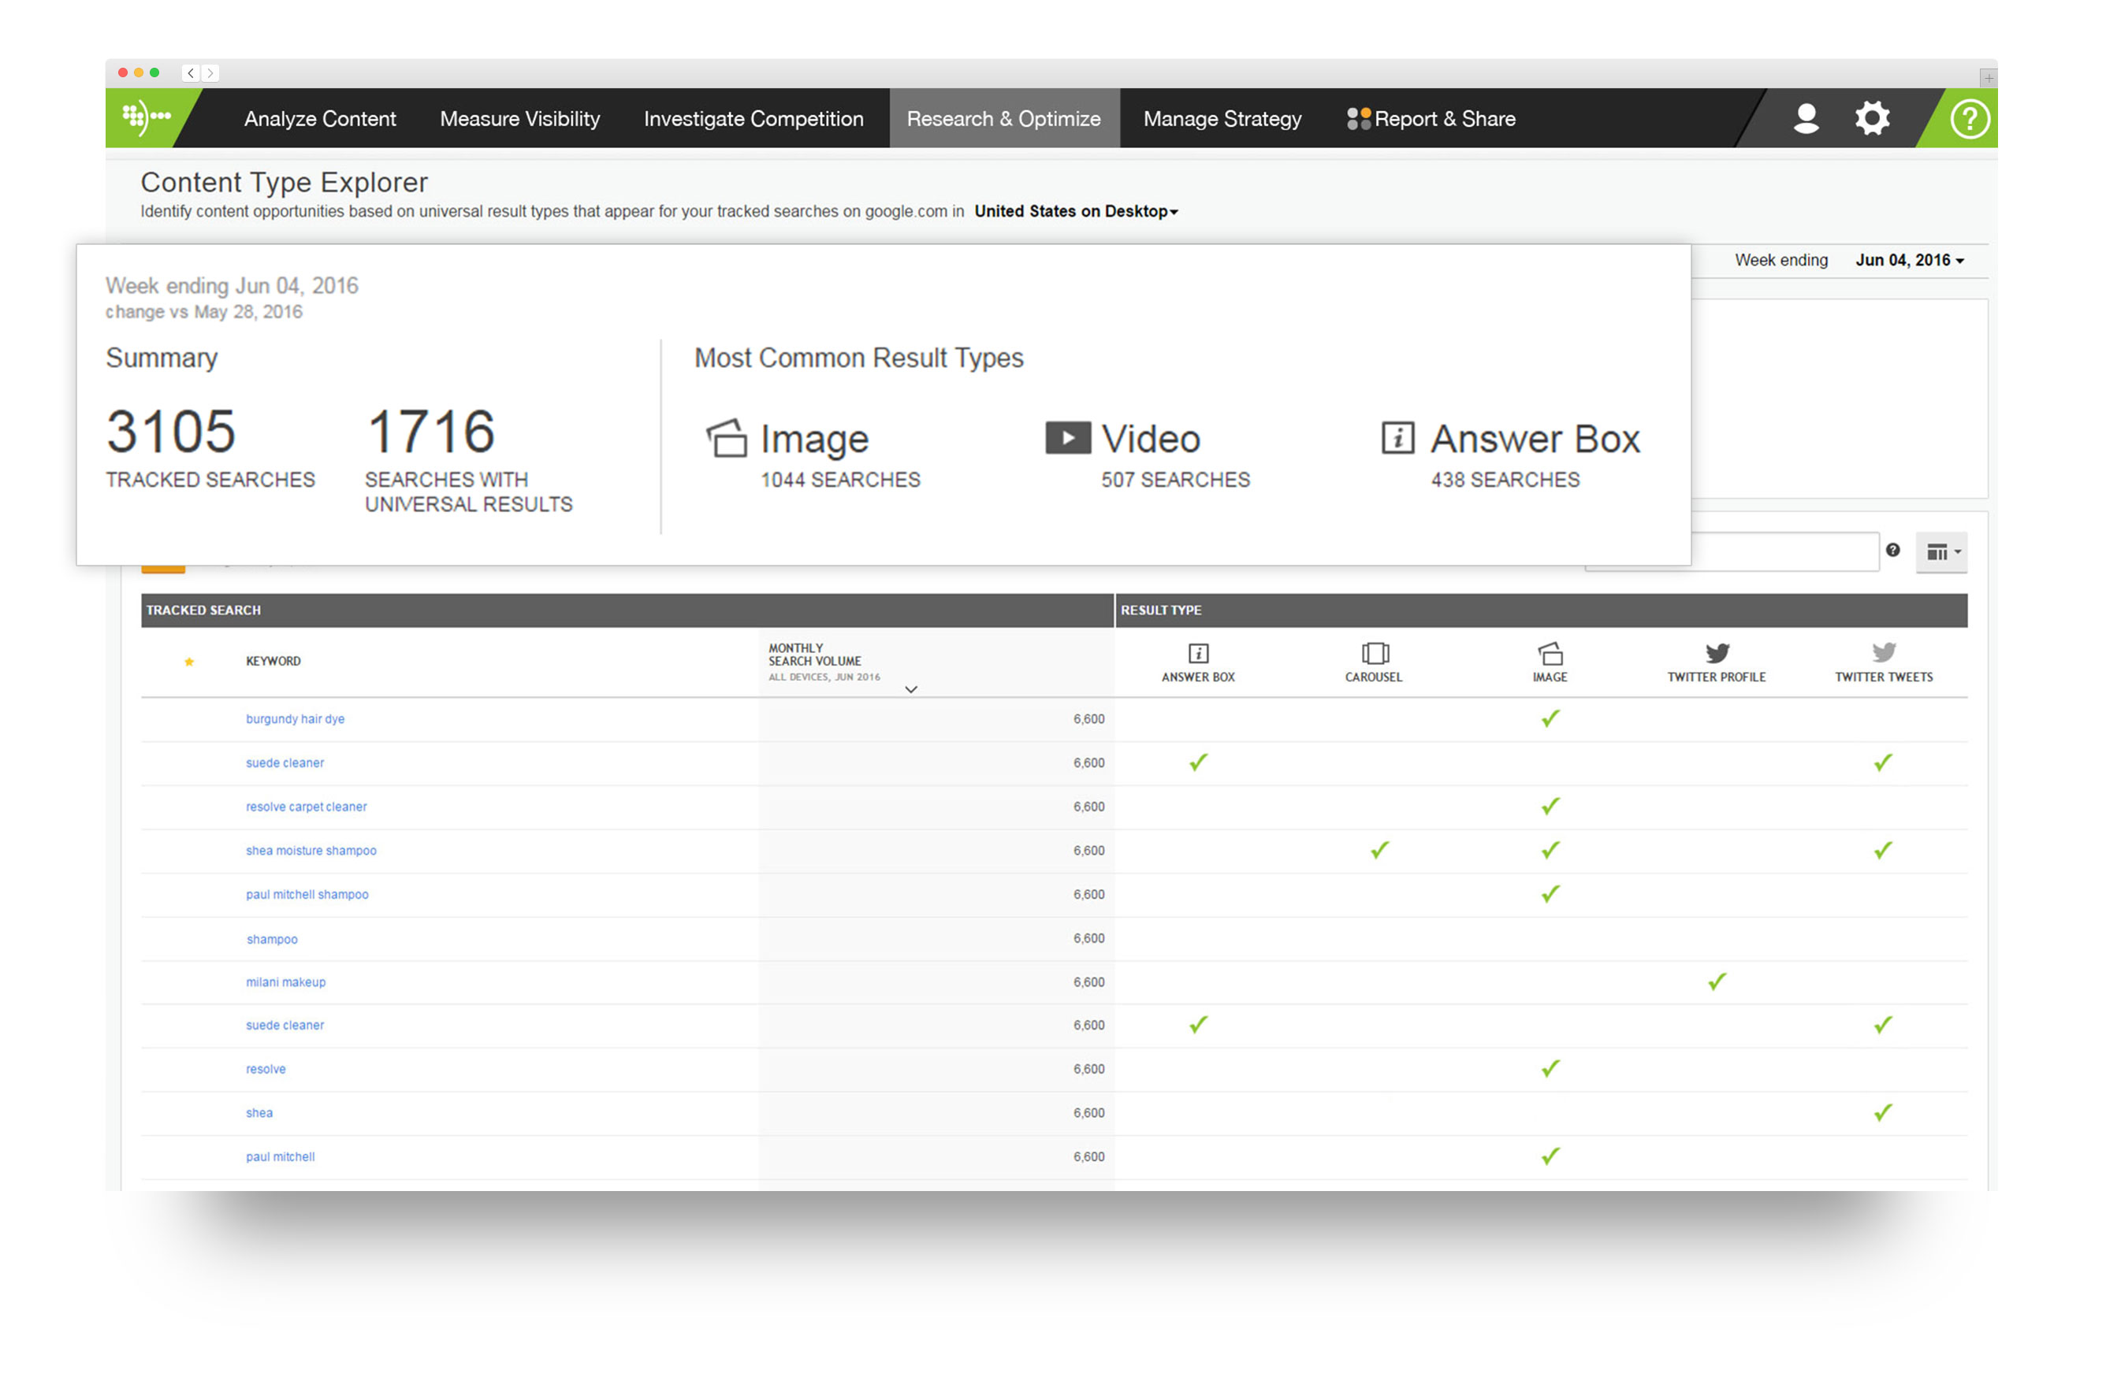Open the resolve carpet cleaner keyword link

pos(306,807)
